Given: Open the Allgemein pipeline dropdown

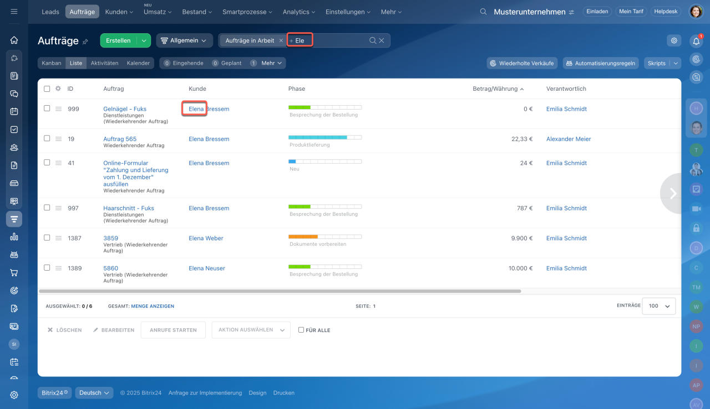Looking at the screenshot, I should (x=184, y=40).
